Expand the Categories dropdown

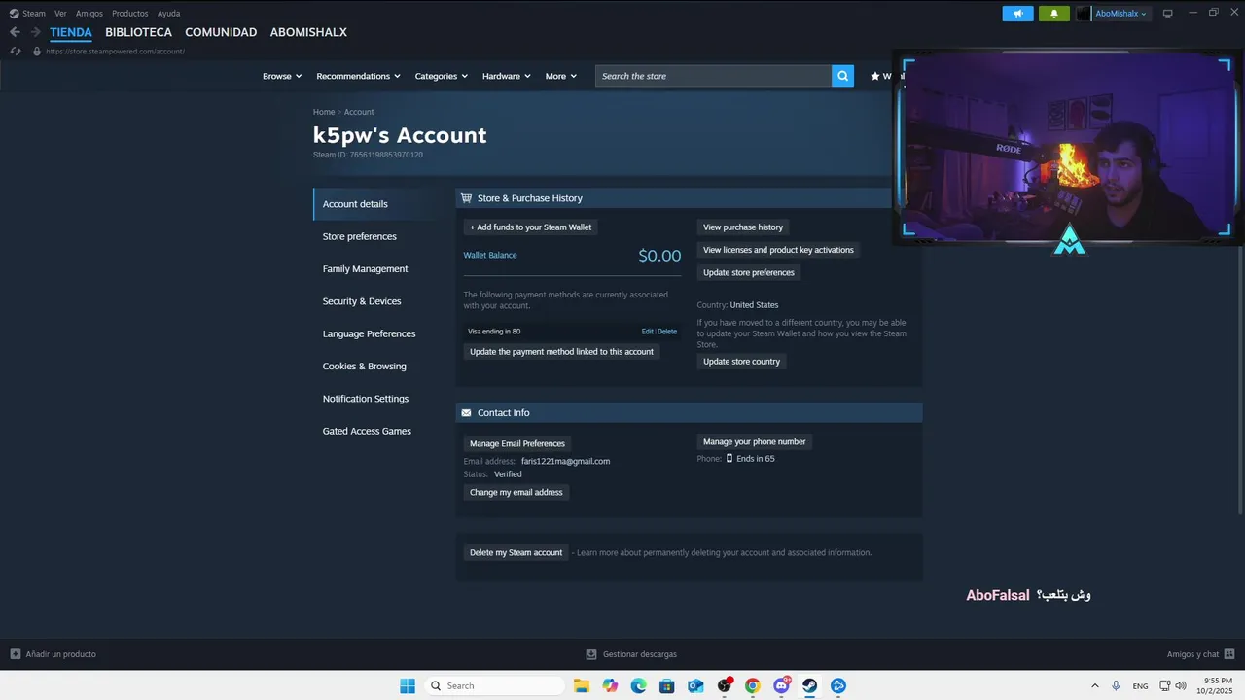tap(442, 76)
